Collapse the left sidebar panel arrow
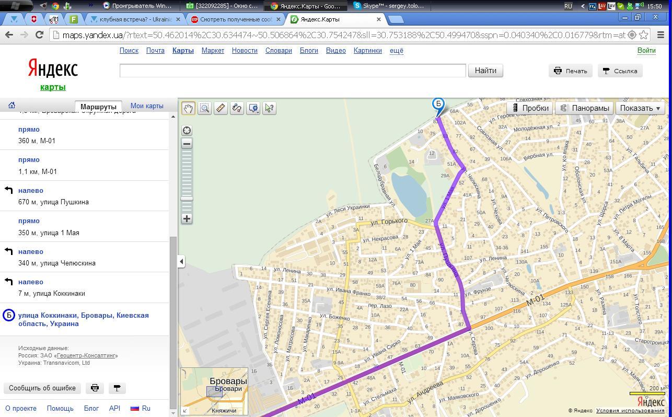This screenshot has height=417, width=672. pos(181,261)
